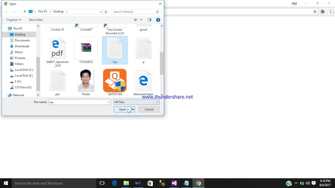Open recent locations dropdown arrow

click(20, 12)
